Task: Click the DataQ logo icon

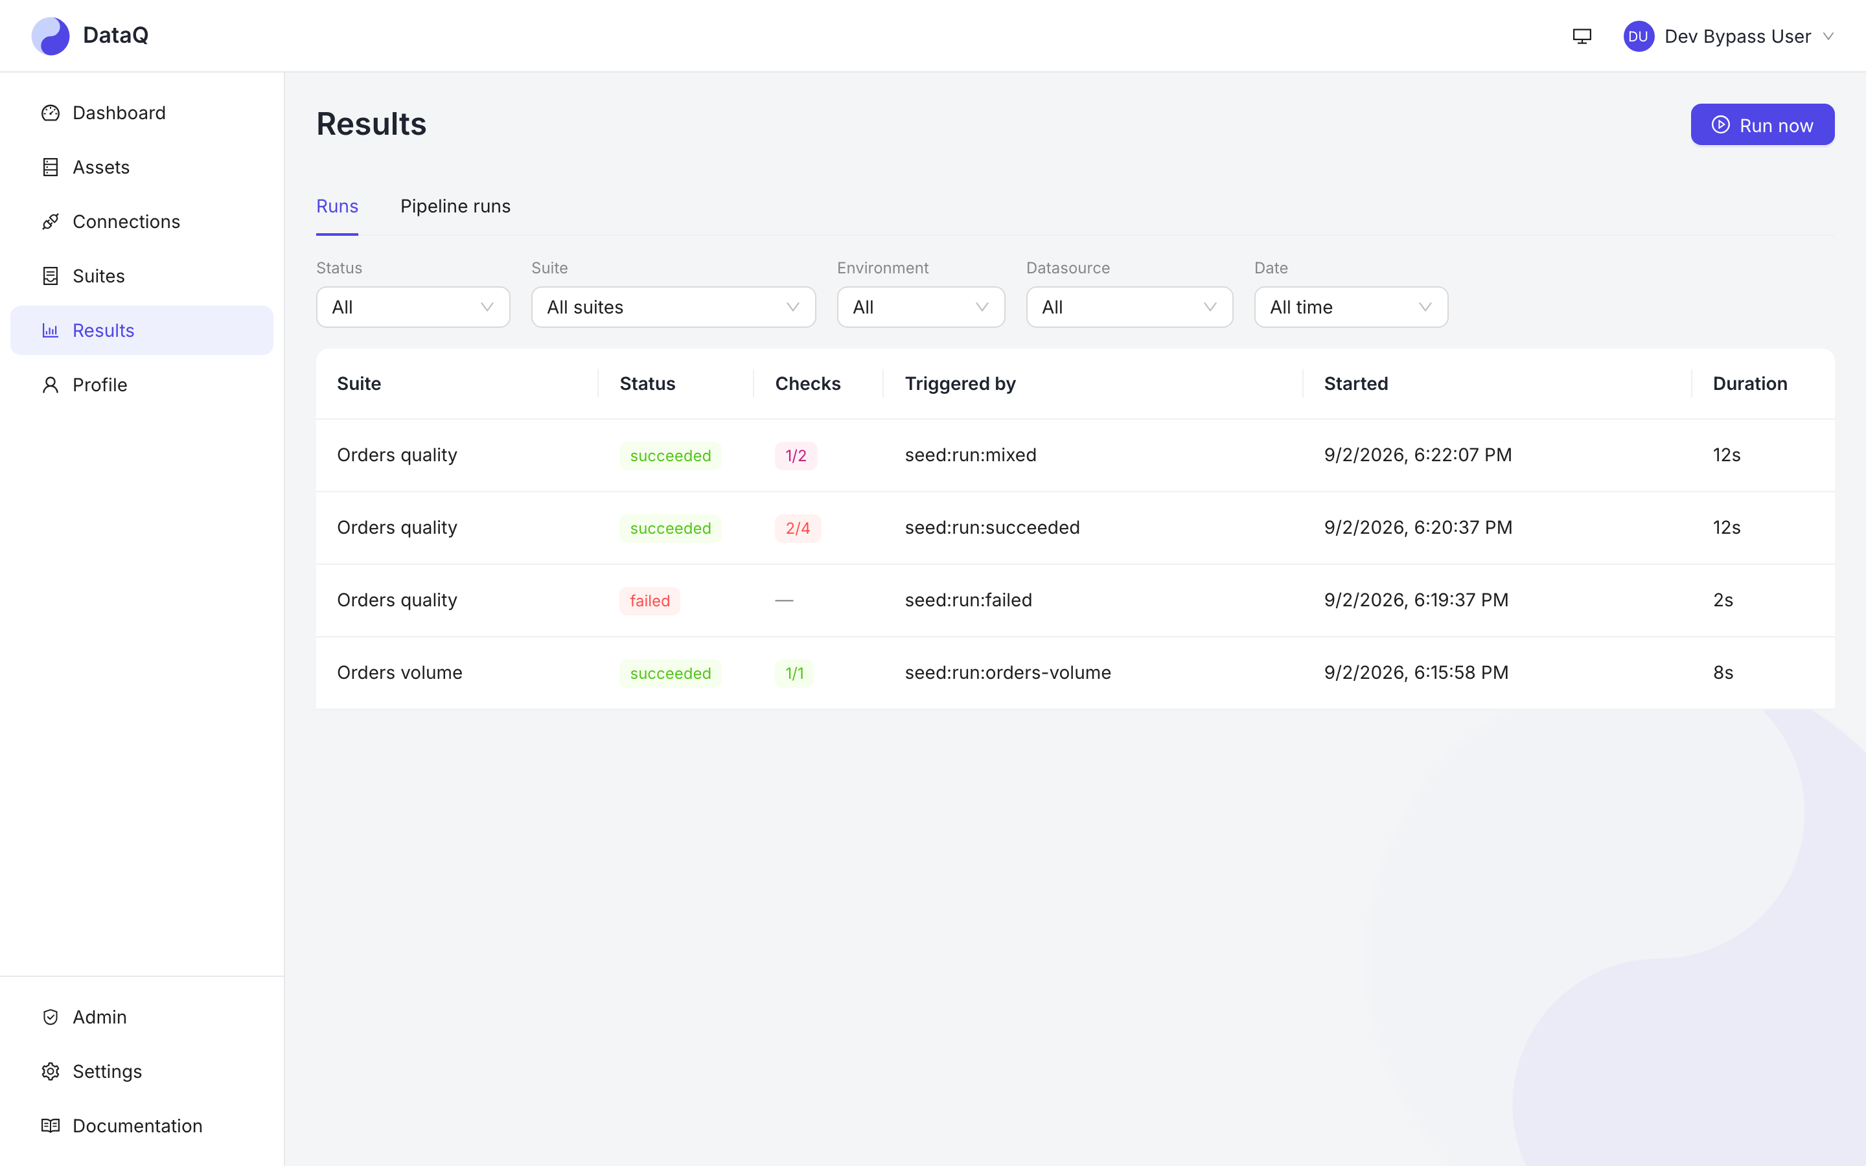Action: point(50,36)
